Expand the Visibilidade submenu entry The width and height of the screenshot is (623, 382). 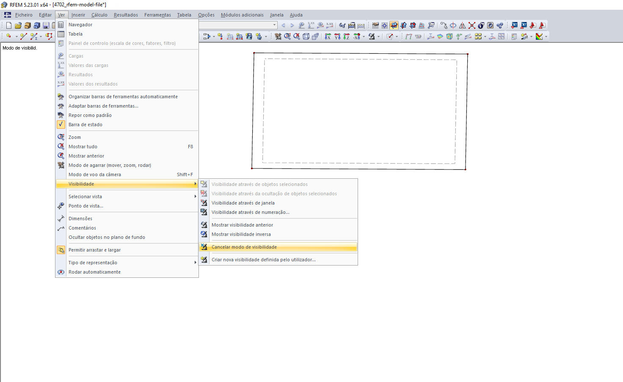click(x=127, y=184)
